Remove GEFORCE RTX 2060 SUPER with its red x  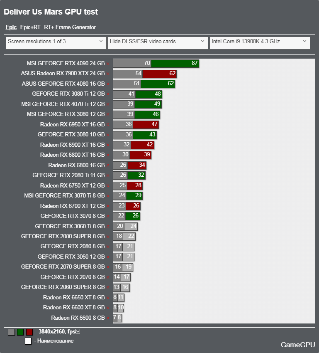[x=108, y=287]
